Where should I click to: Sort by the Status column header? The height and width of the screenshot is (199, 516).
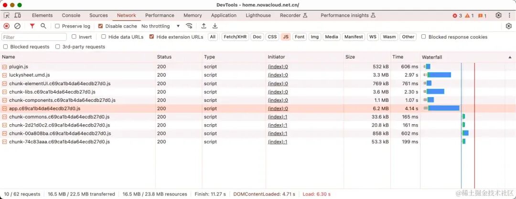pos(178,57)
